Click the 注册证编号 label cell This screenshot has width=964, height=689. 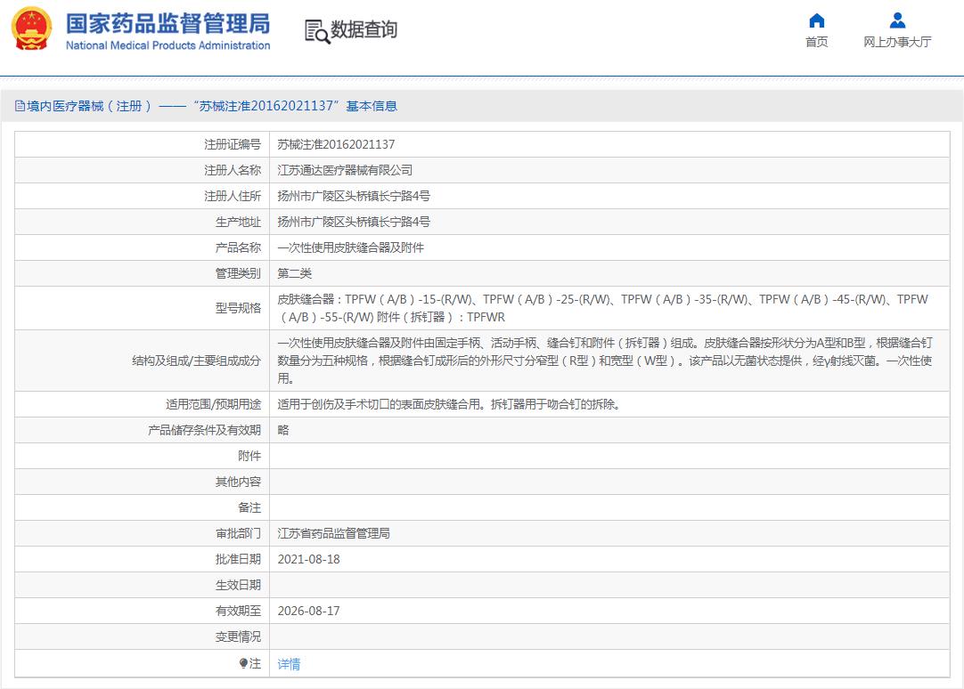pos(233,144)
